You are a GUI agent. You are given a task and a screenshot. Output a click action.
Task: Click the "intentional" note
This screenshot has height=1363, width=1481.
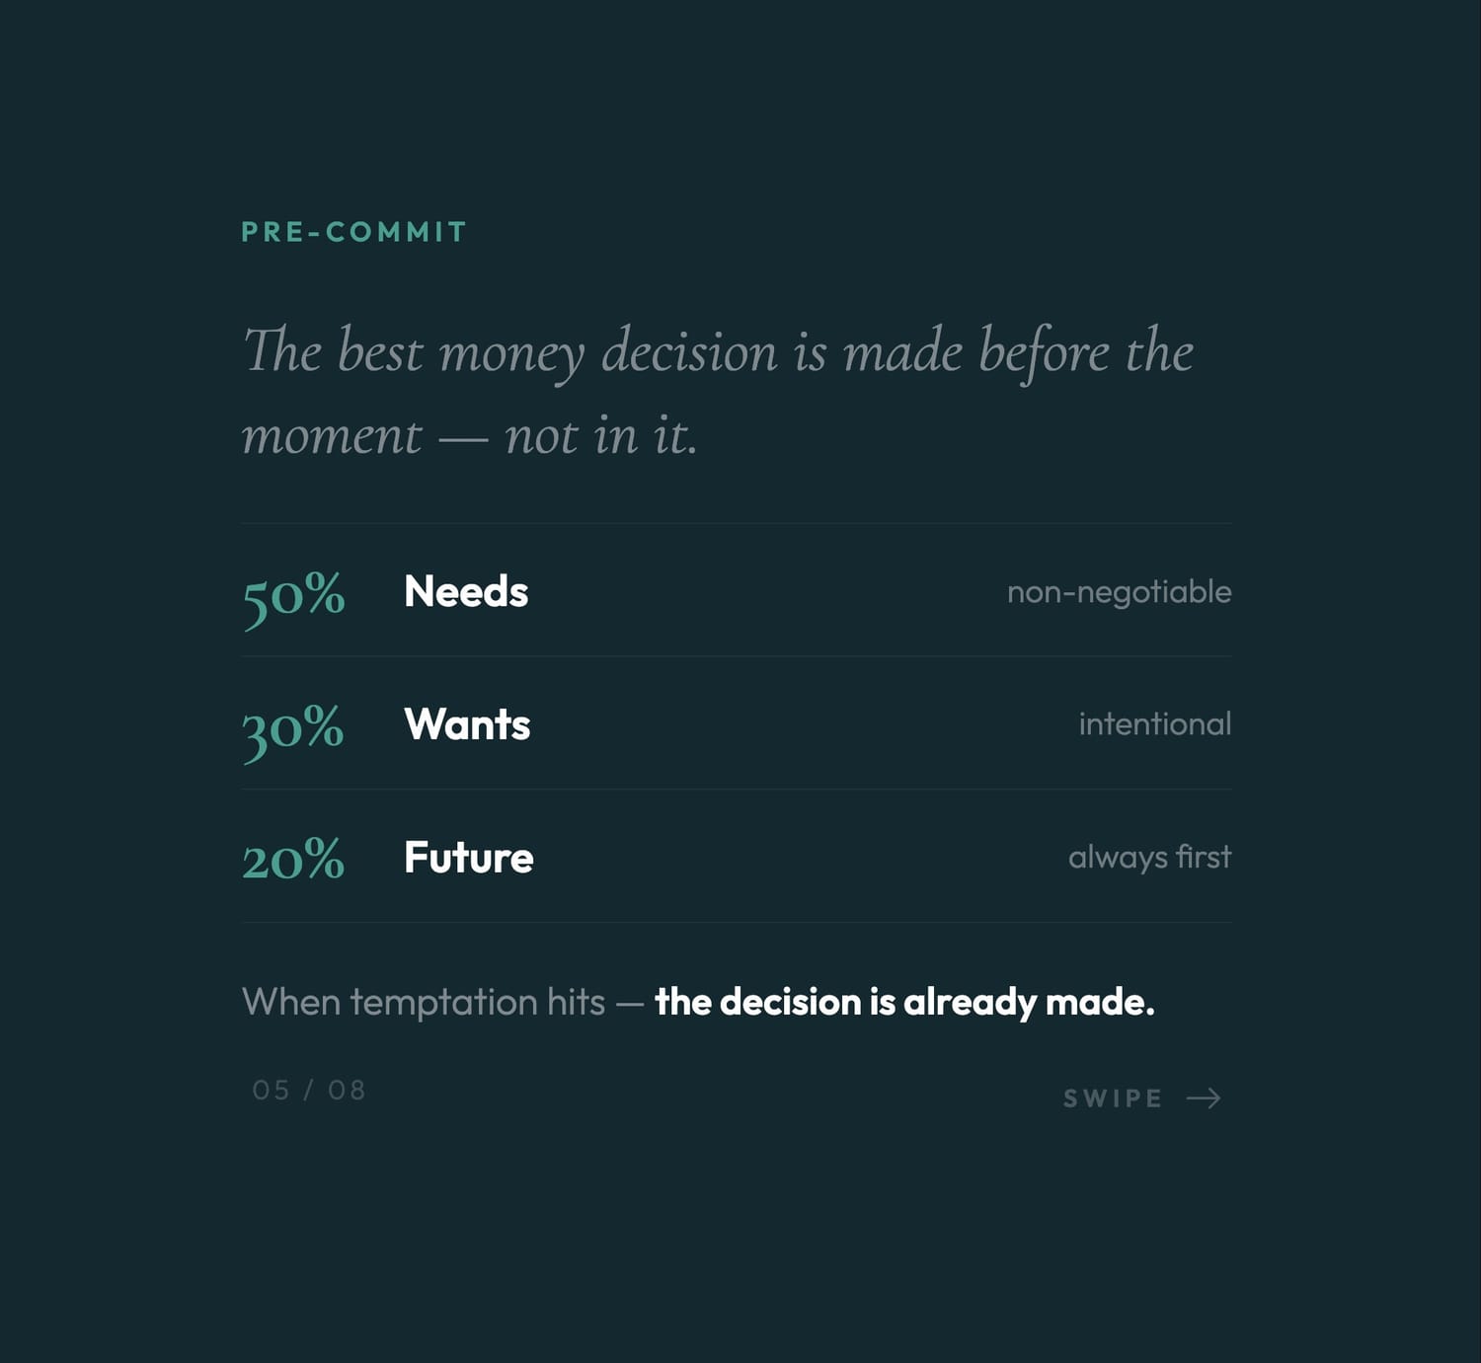tap(1154, 724)
